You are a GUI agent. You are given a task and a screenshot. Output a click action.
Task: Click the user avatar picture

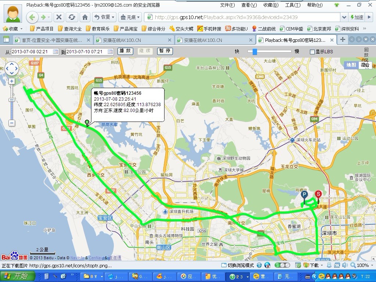[13, 14]
